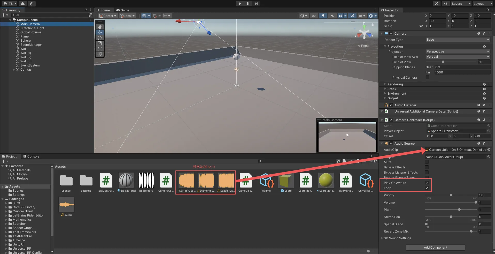This screenshot has height=254, width=495.
Task: Expand the 3D Sound Settings section
Action: pyautogui.click(x=382, y=238)
